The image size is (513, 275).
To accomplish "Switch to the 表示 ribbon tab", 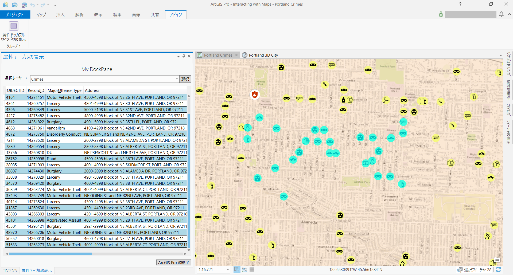I will (x=98, y=15).
